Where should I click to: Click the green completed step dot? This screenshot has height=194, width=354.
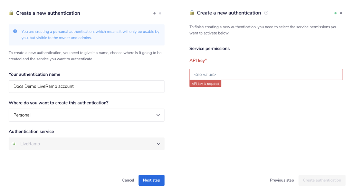[x=335, y=13]
